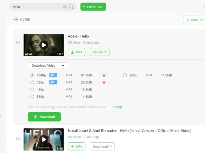Clear the search box text

coord(65,7)
